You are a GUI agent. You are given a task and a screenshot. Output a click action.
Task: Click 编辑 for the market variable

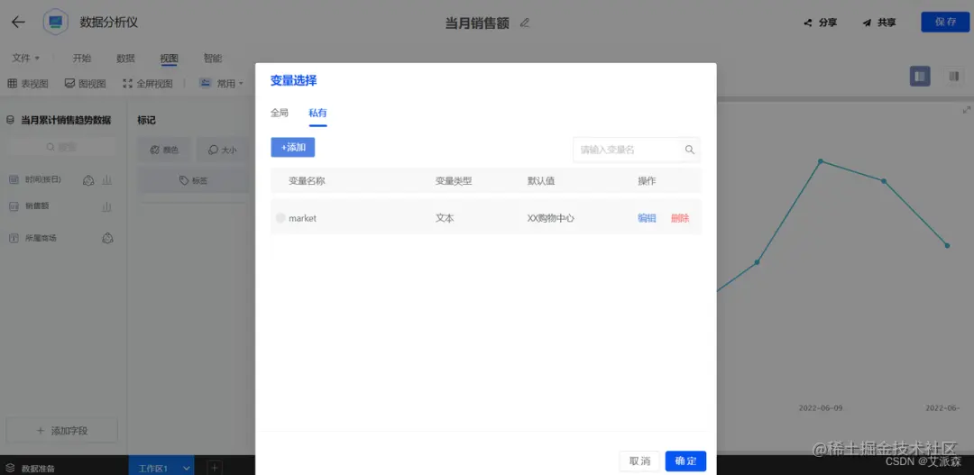(x=647, y=218)
